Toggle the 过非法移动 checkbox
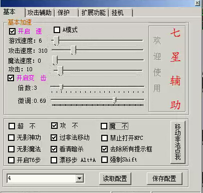 (54, 138)
